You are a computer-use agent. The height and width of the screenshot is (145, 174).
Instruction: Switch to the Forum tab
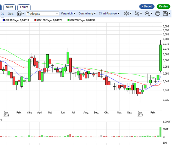[x=24, y=7]
